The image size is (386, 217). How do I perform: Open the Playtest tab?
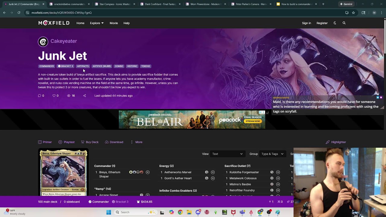(67, 142)
